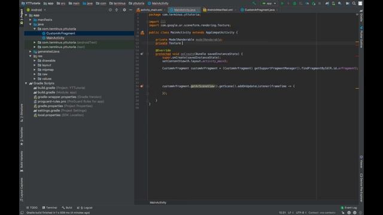Collapse the Gradle Scripts node
The image size is (383, 215).
pyautogui.click(x=26, y=84)
